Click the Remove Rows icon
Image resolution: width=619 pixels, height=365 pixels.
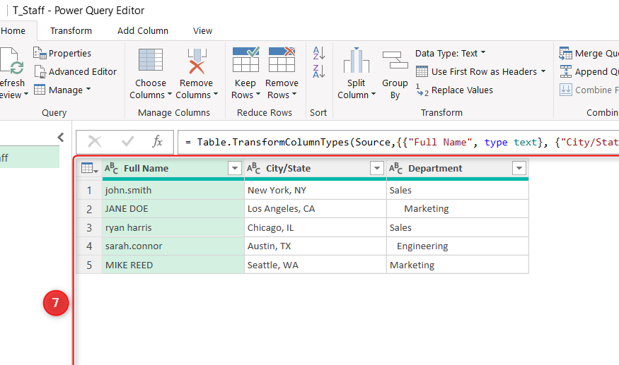pos(282,59)
